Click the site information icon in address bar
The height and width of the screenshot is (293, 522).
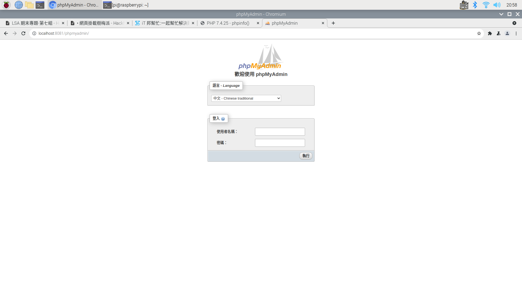tap(34, 33)
